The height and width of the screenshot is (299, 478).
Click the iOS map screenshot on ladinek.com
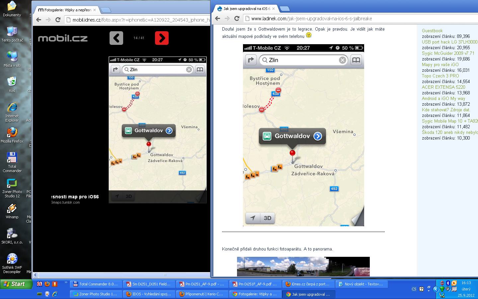click(303, 135)
